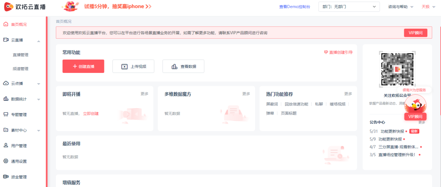Open 直播管理 submenu item

coord(21,55)
